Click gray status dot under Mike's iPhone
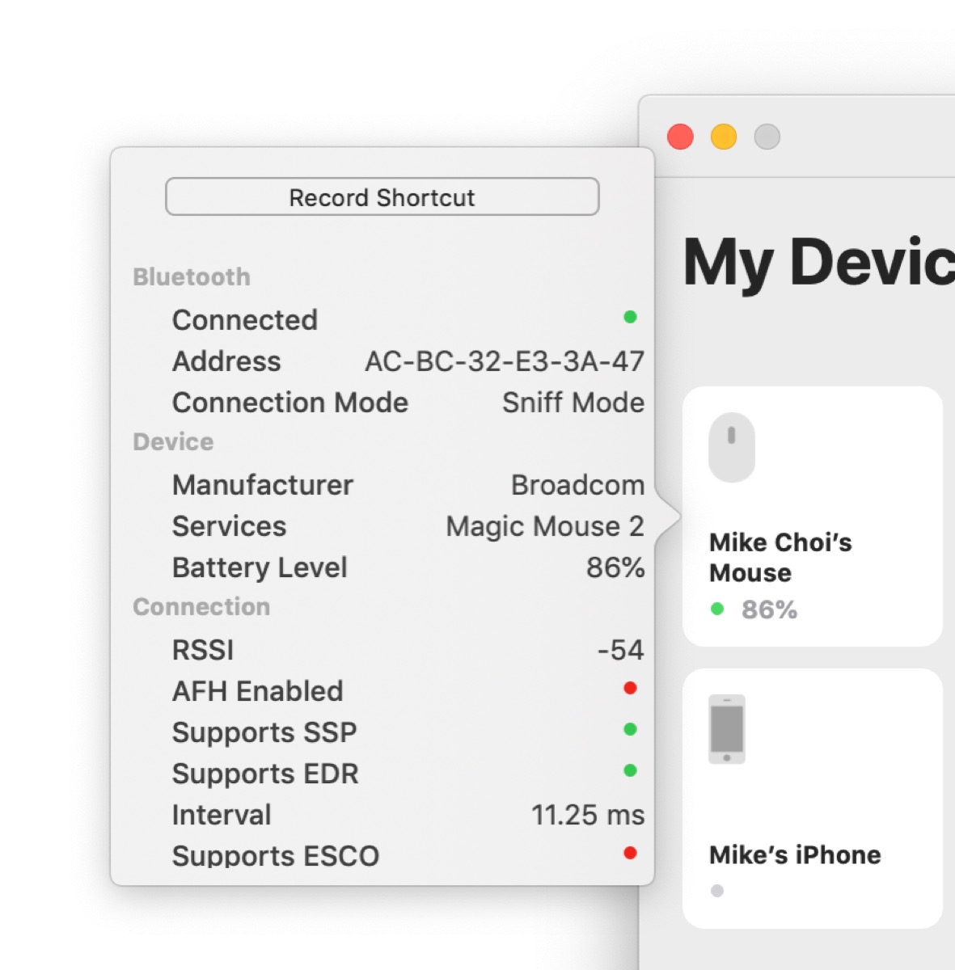Image resolution: width=955 pixels, height=970 pixels. point(716,891)
